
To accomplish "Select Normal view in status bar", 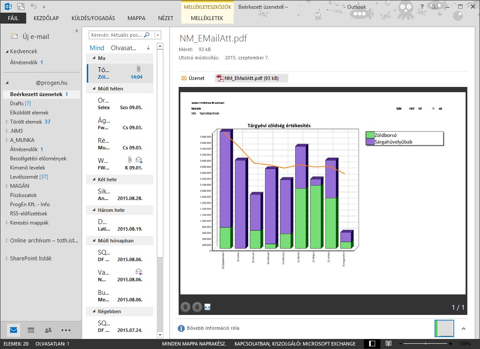I will tap(372, 344).
